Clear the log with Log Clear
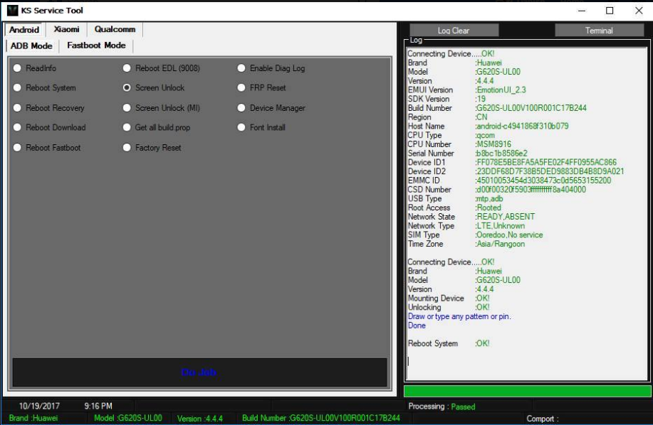The width and height of the screenshot is (653, 425). click(454, 31)
